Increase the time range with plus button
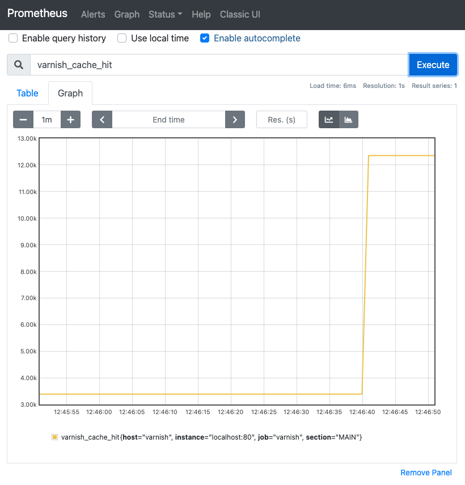Screen dimensions: 465x485 tap(71, 120)
